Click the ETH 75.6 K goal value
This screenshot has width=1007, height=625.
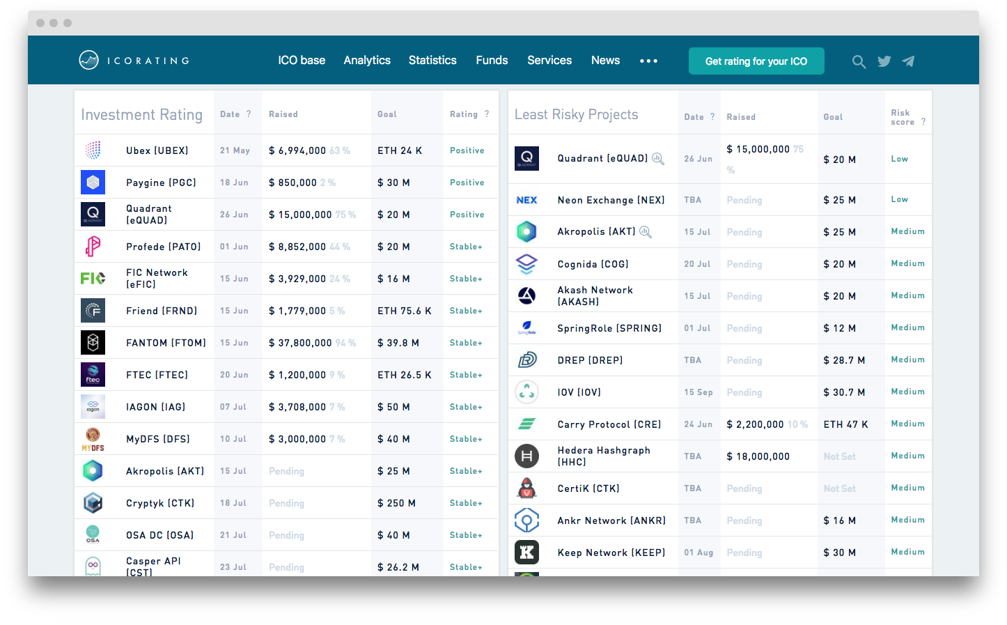point(405,311)
